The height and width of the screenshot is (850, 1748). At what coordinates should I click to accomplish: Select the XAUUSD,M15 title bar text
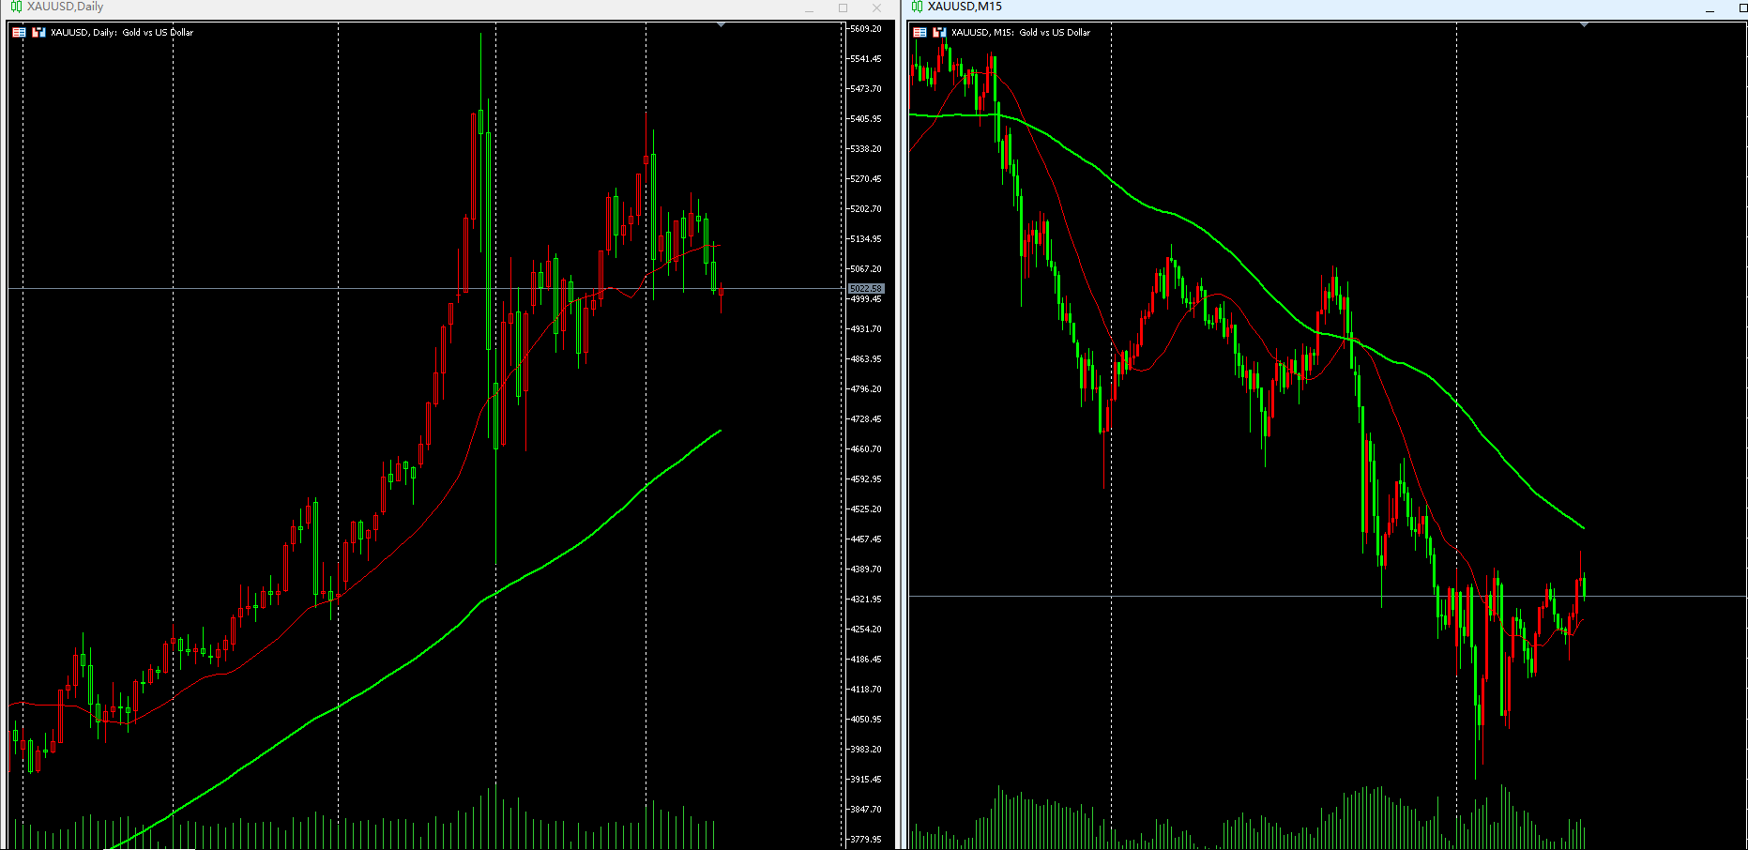965,7
